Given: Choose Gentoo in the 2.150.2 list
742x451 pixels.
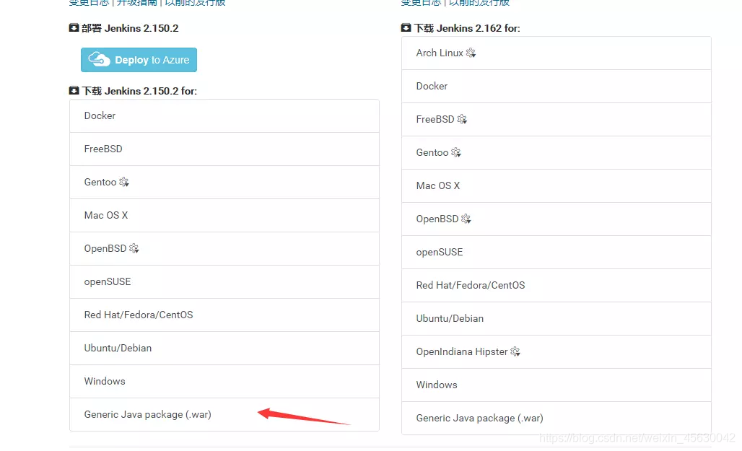Looking at the screenshot, I should point(224,182).
